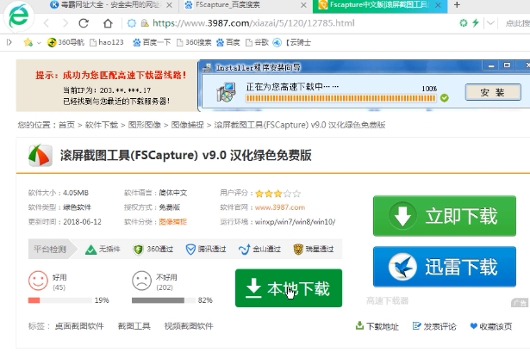Expand the address bar dropdown chevron
This screenshot has height=352, width=530.
490,23
